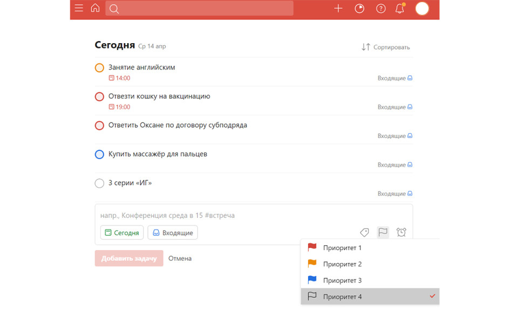
Task: Complete task 3 серии «ИГ»
Action: 99,183
